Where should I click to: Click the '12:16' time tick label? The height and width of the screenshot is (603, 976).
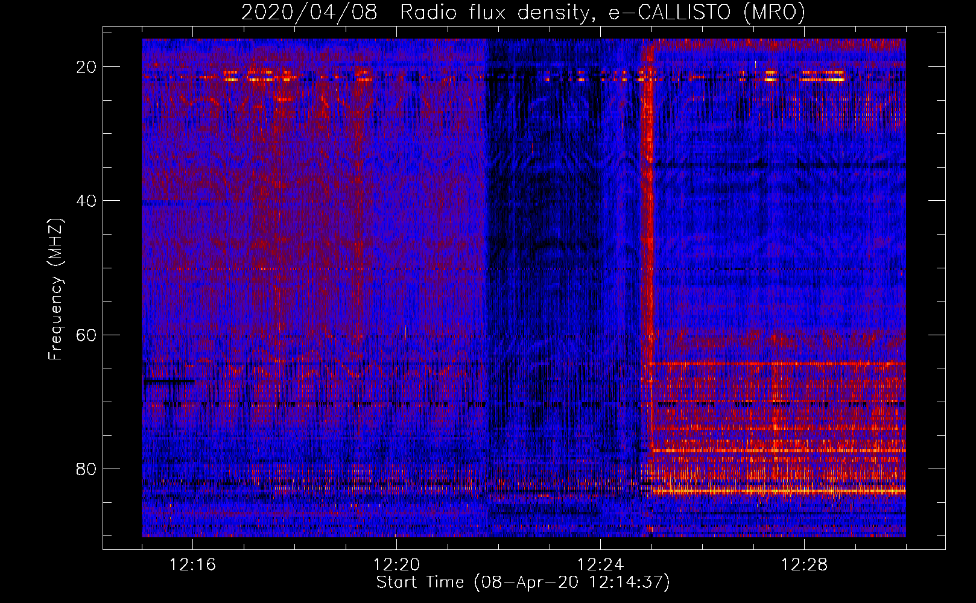(193, 565)
